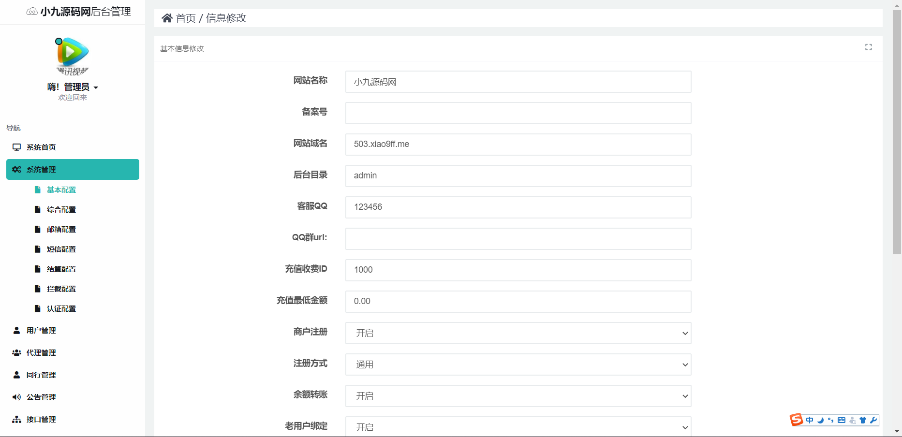Screen dimensions: 902x437
Task: Expand the 代理管理 menu
Action: click(73, 352)
